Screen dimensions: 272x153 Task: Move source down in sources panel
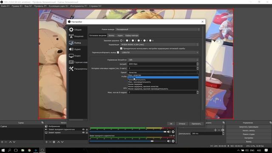62,142
